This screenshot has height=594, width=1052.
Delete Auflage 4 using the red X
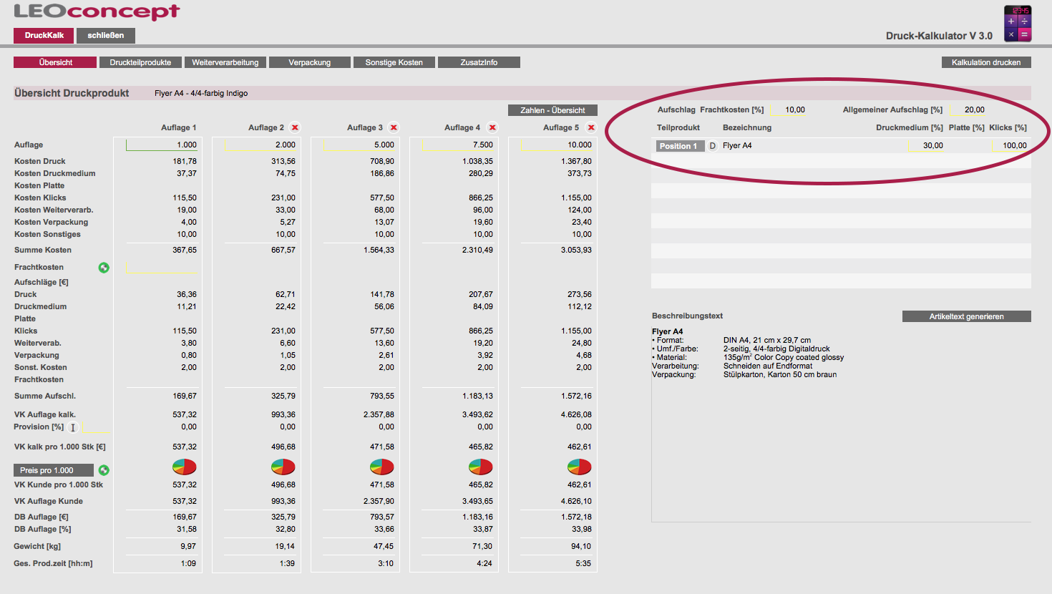(x=492, y=127)
